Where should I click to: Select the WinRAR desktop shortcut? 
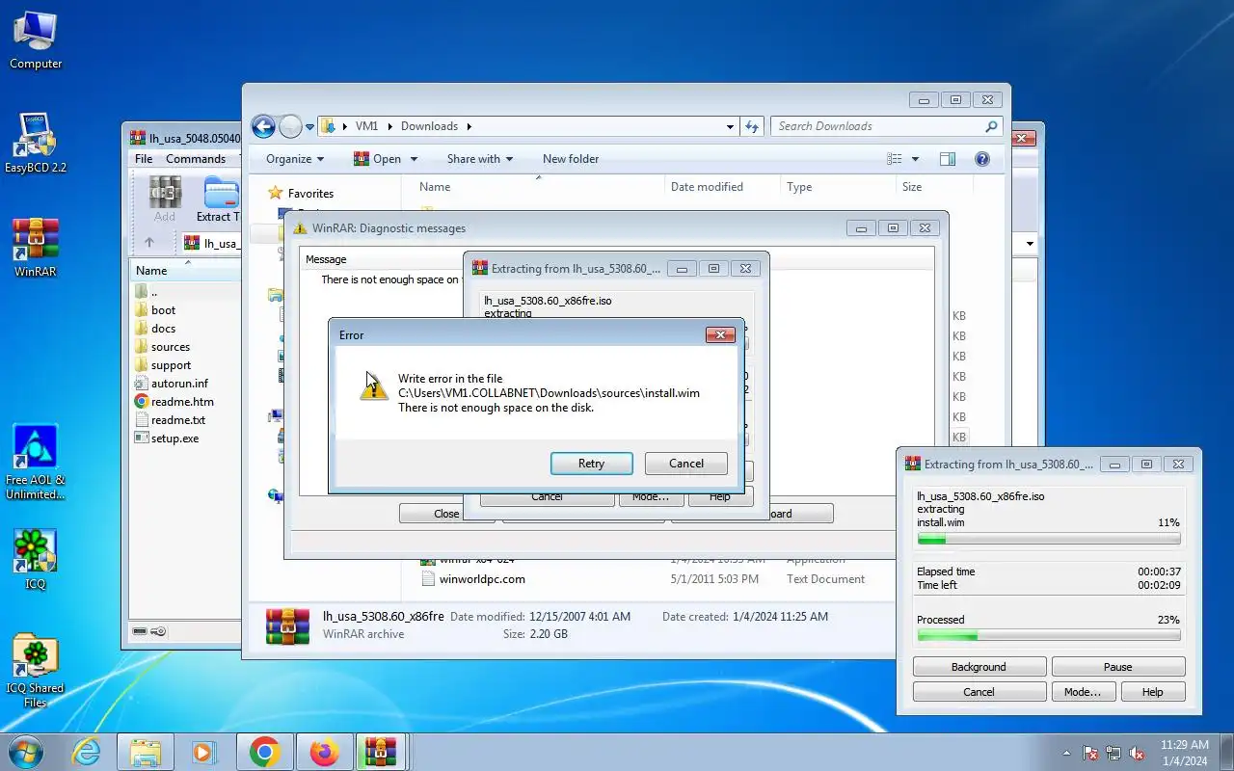point(36,249)
